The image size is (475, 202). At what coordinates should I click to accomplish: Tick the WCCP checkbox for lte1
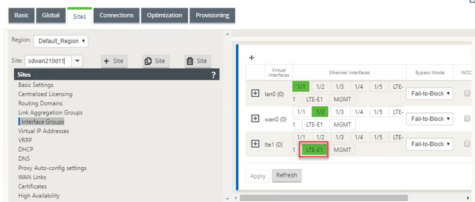pyautogui.click(x=467, y=144)
